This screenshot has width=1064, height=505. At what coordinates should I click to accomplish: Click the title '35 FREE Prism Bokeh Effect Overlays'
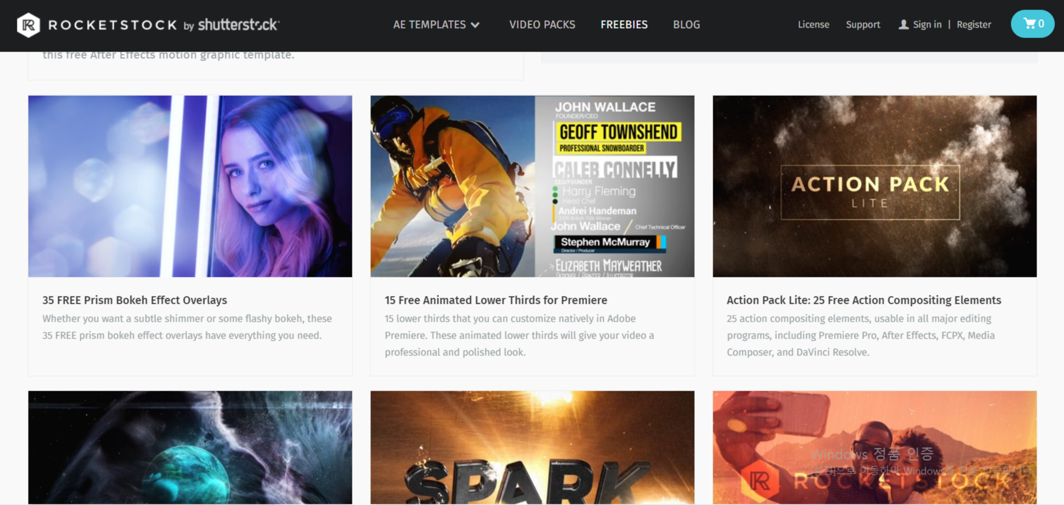coord(135,300)
